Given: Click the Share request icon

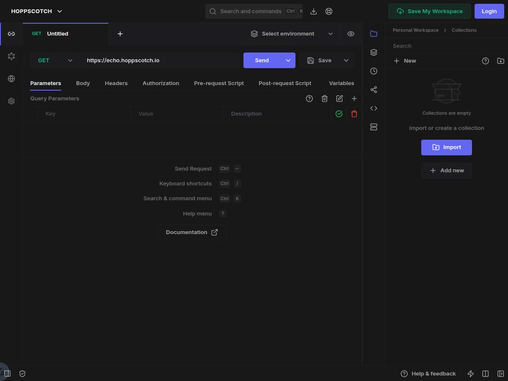Looking at the screenshot, I should click(x=373, y=90).
